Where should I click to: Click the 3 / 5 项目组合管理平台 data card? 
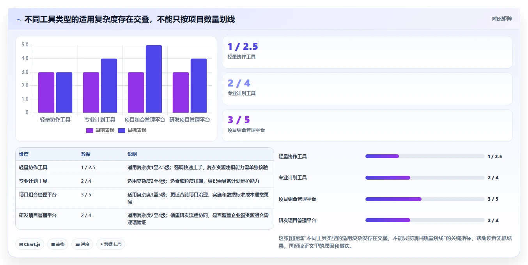point(367,125)
